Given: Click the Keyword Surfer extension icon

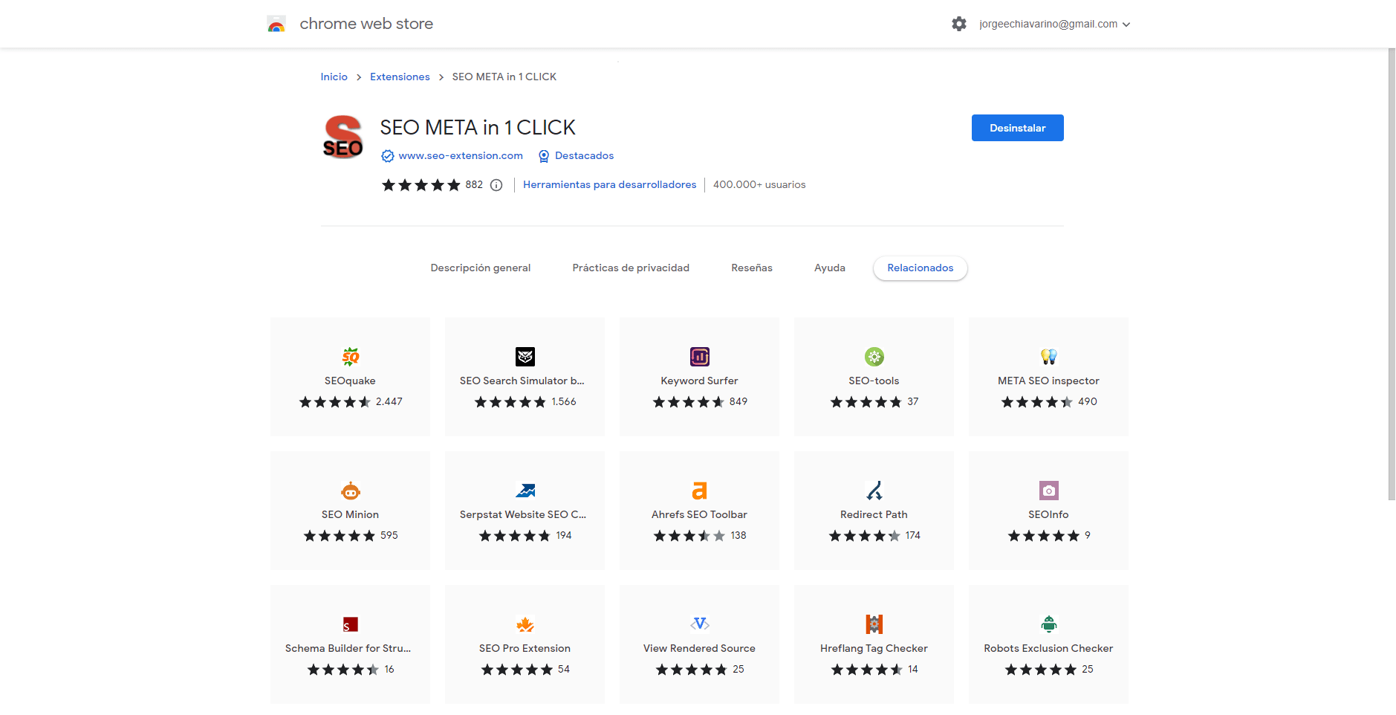Looking at the screenshot, I should click(700, 357).
